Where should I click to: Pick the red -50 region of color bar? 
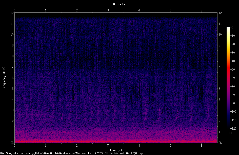228,70
